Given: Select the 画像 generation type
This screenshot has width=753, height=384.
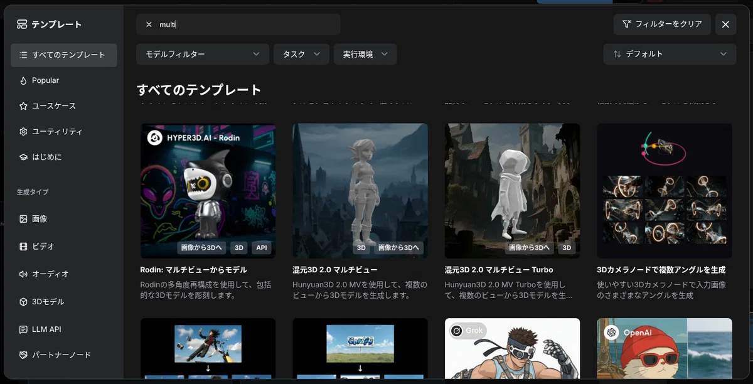Looking at the screenshot, I should tap(63, 219).
